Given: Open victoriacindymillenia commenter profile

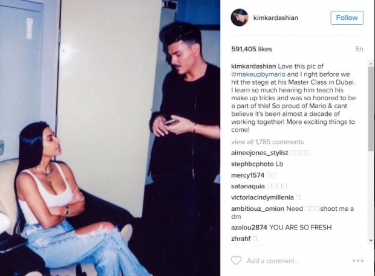Looking at the screenshot, I should pos(262,197).
